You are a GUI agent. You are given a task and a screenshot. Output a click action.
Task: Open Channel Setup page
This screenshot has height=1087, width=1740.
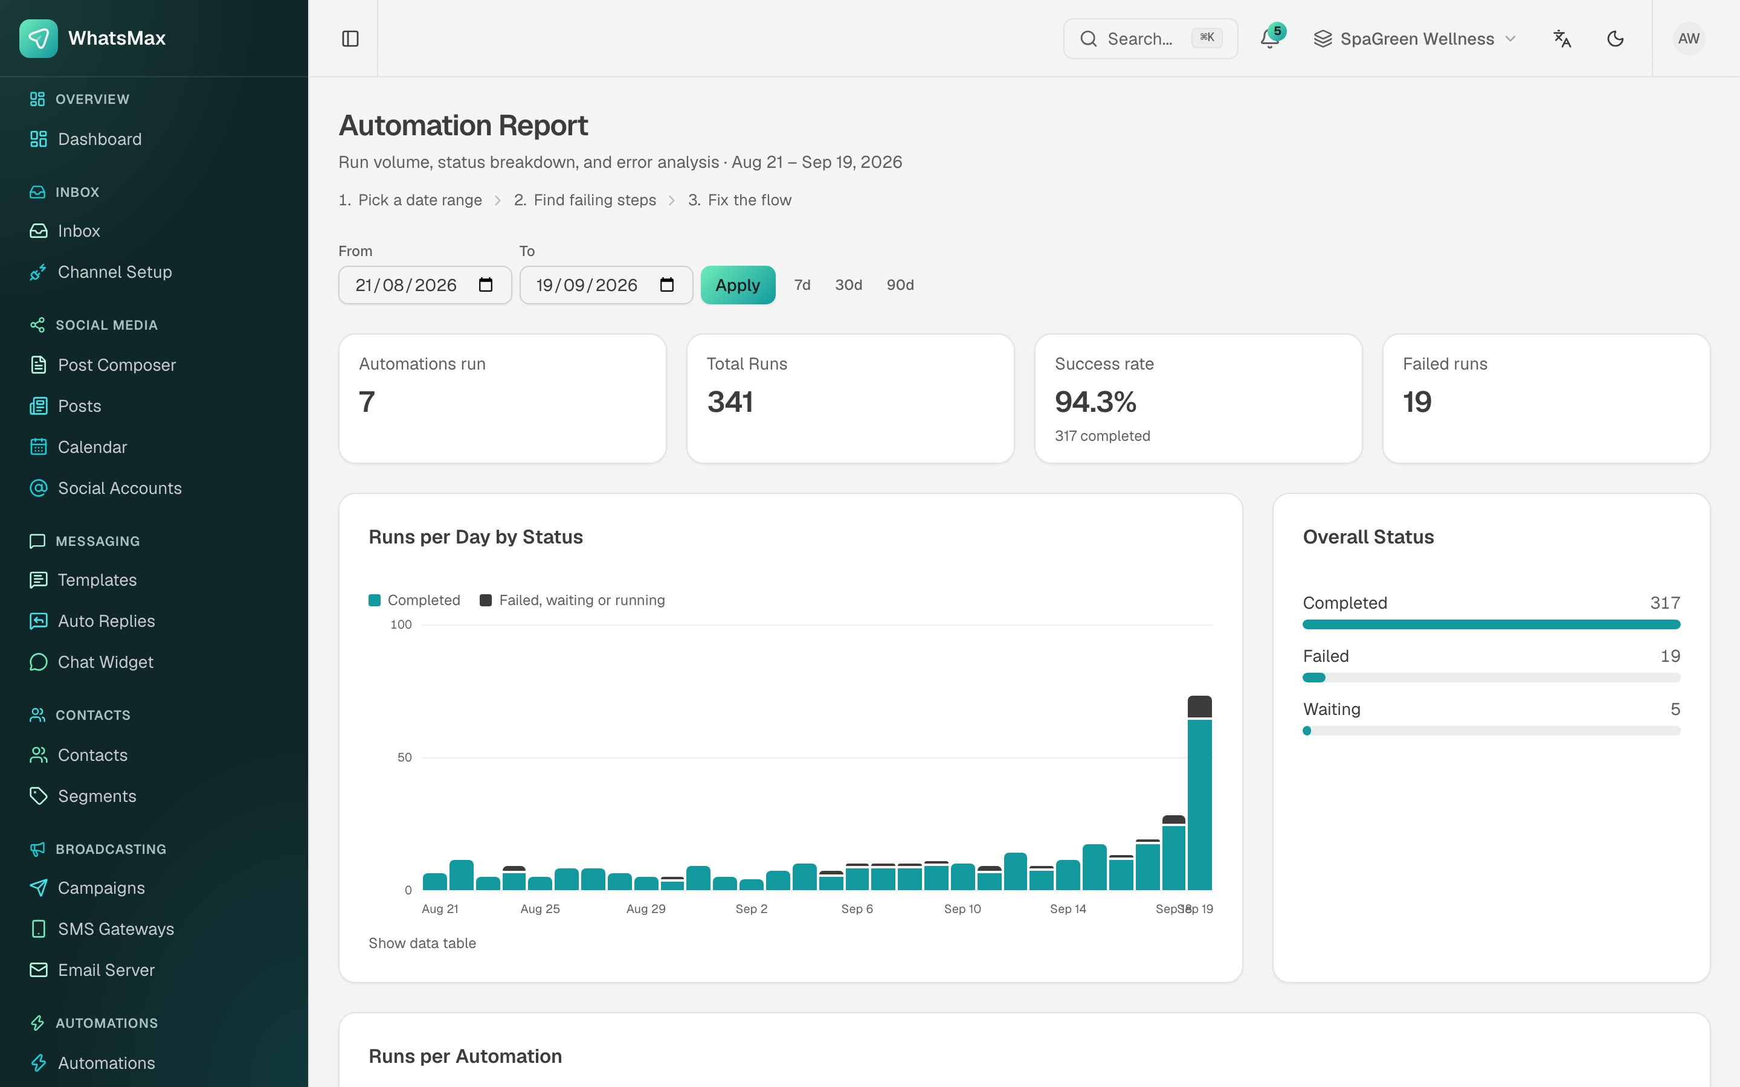click(114, 272)
